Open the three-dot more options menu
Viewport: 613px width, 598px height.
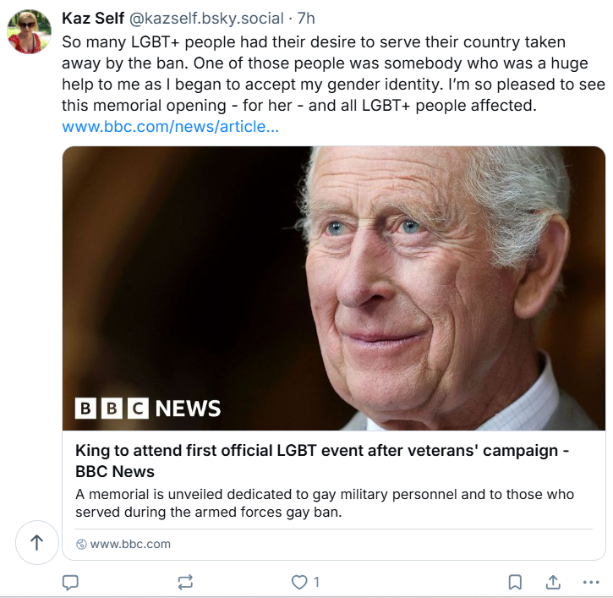(591, 582)
